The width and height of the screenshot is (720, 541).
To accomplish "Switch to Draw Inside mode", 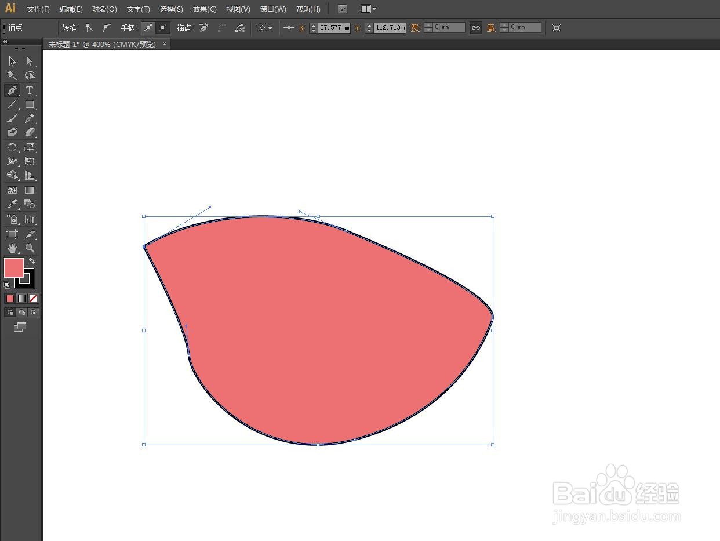I will [x=33, y=313].
